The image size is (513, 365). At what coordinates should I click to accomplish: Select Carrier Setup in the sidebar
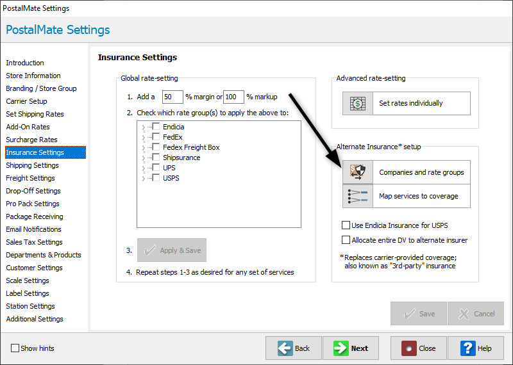point(26,101)
